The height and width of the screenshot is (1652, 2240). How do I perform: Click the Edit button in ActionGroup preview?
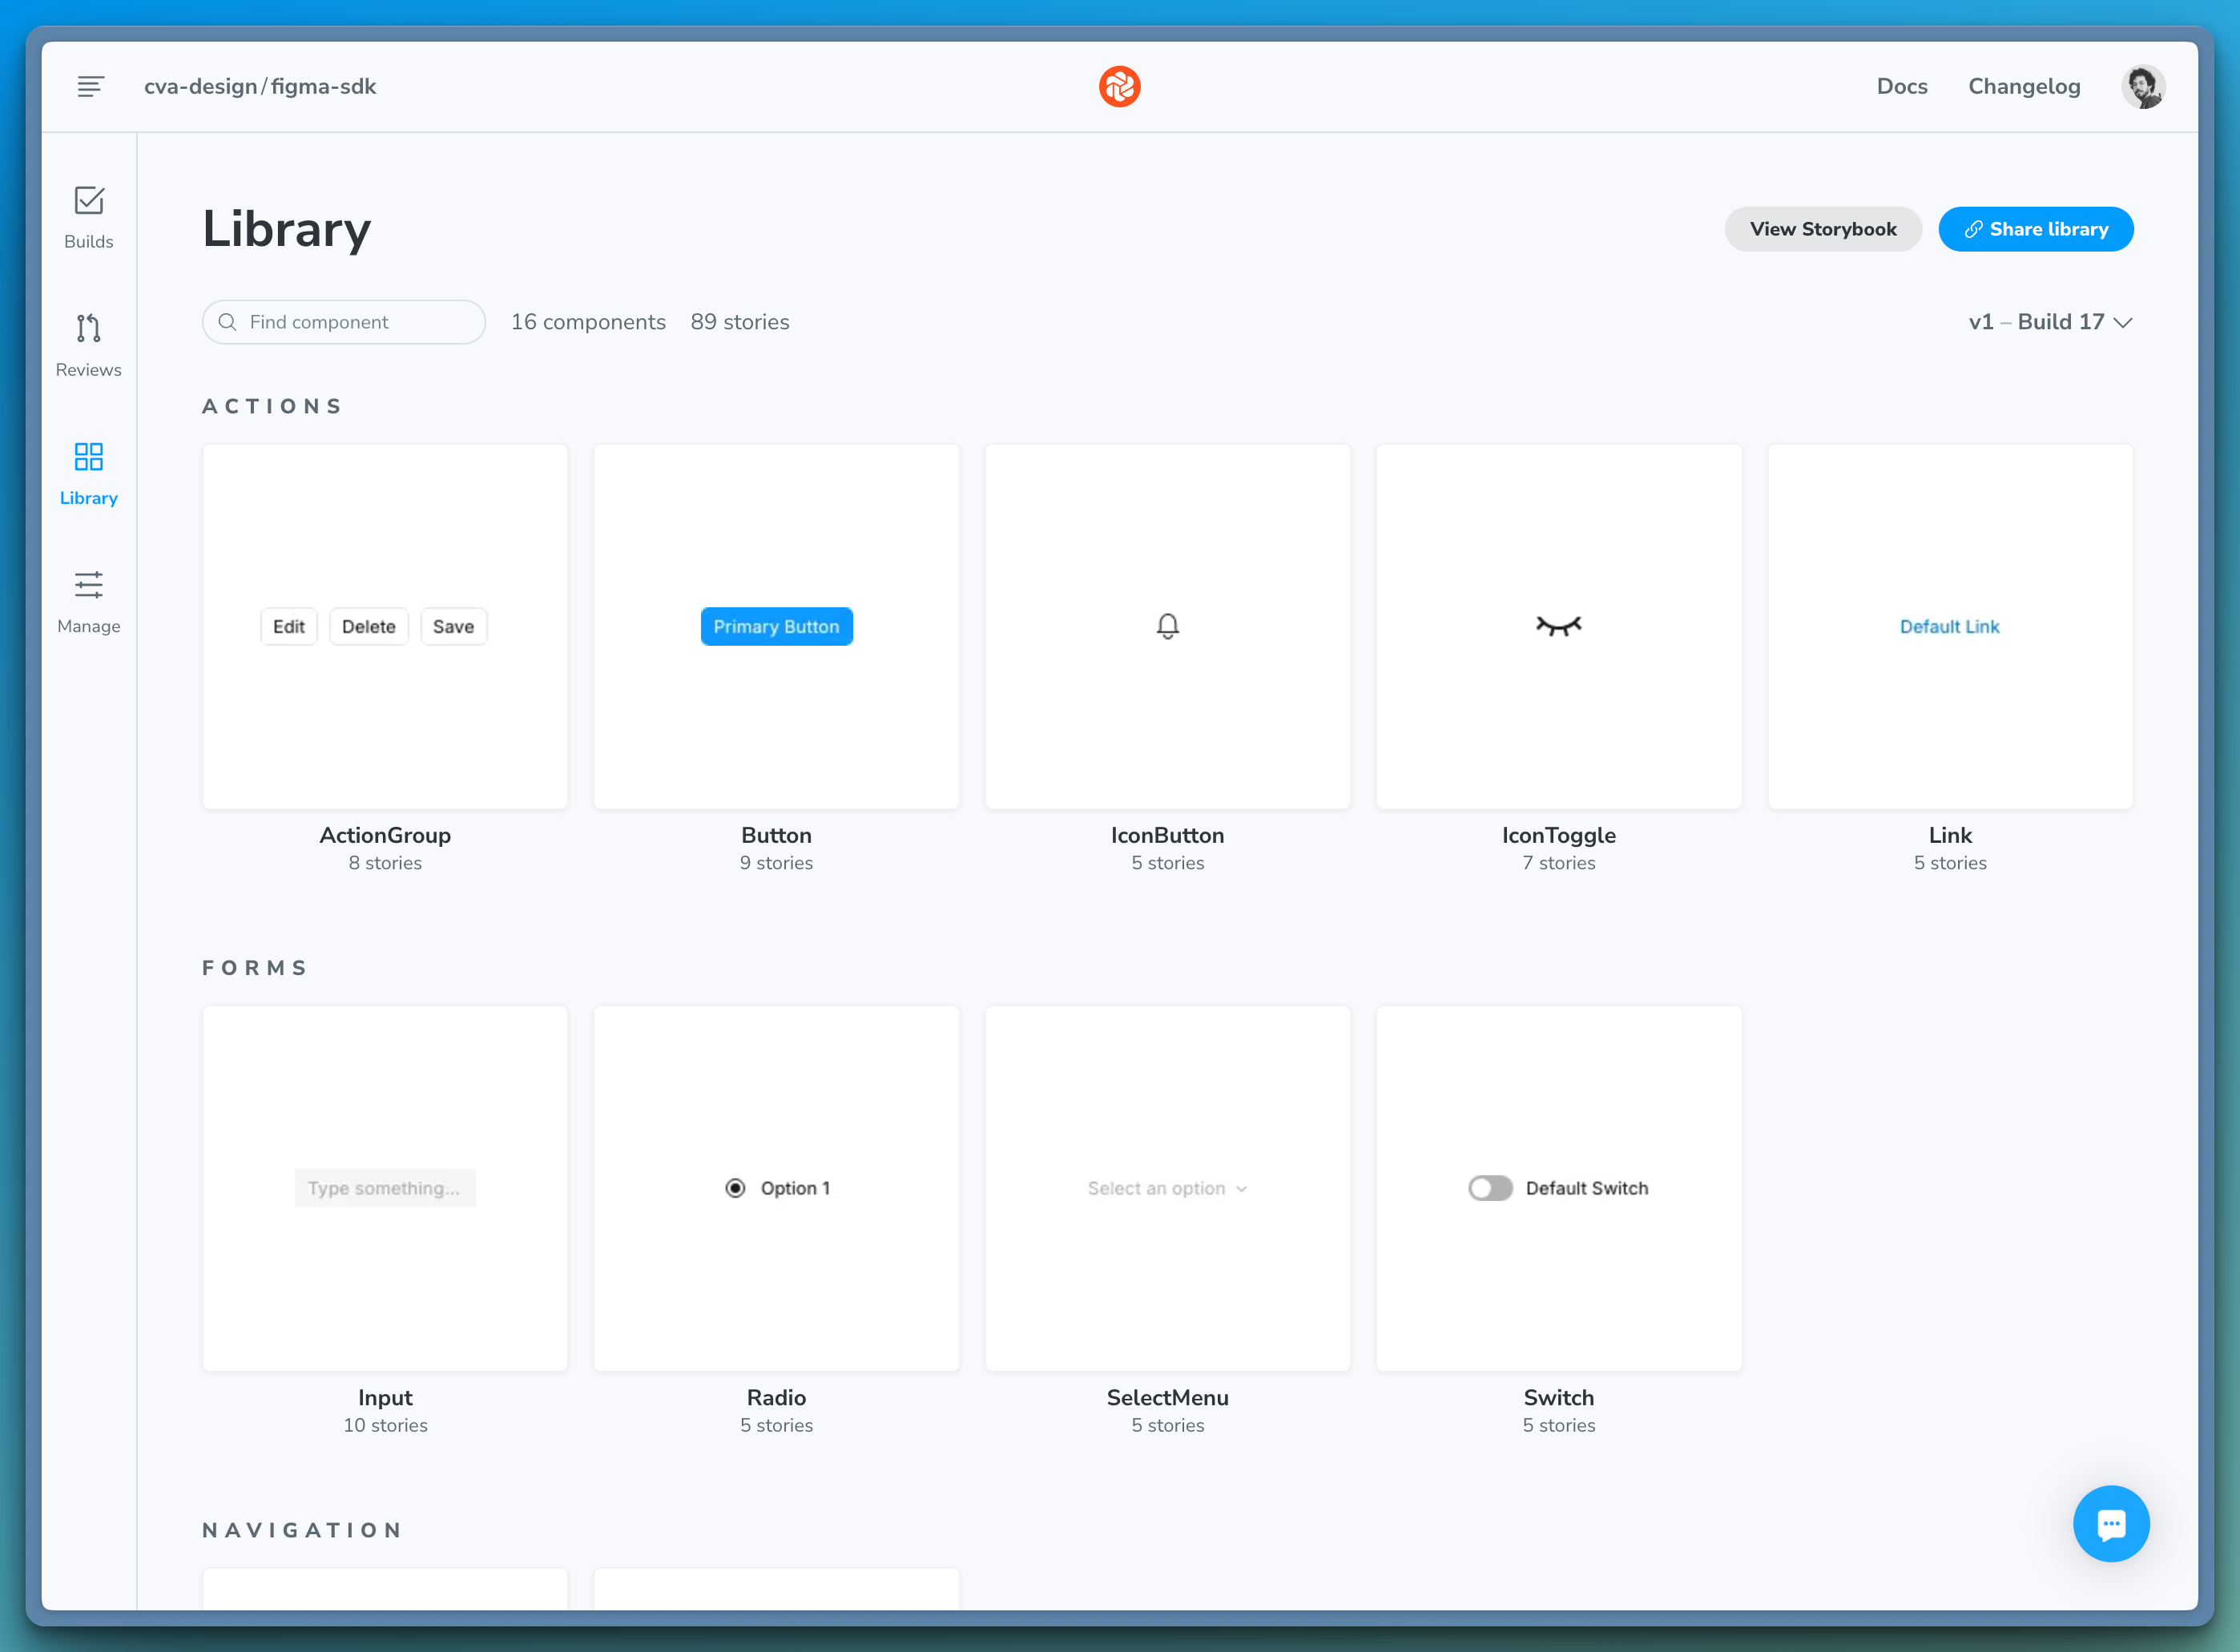point(289,627)
